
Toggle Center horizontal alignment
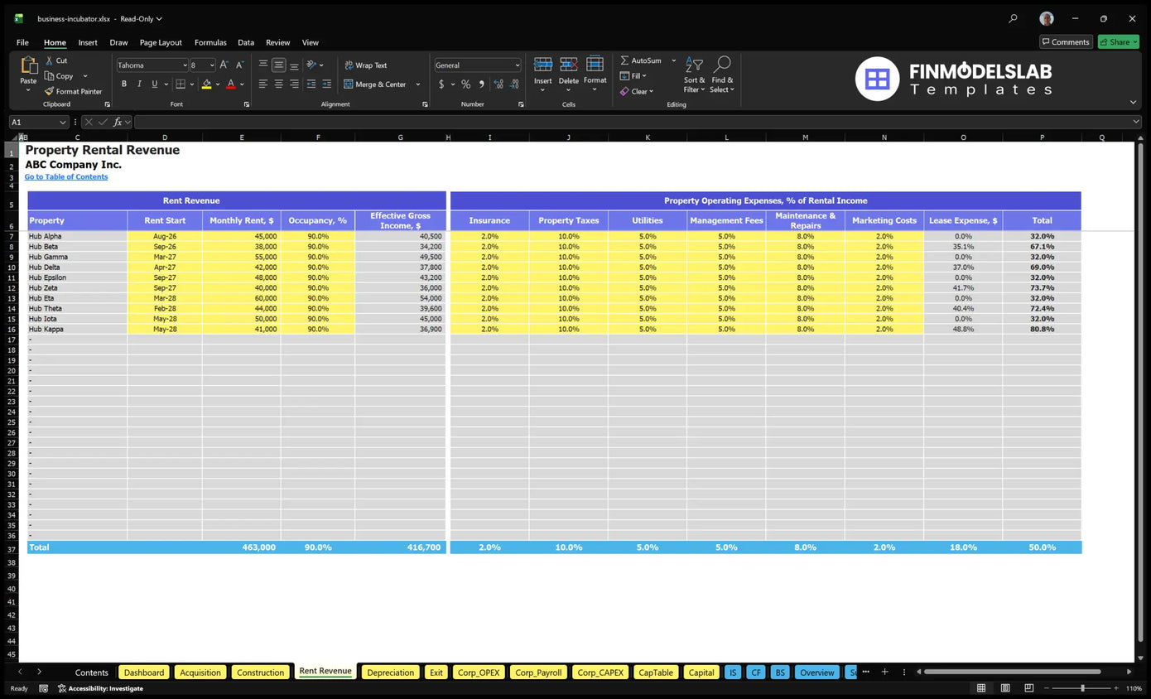279,84
